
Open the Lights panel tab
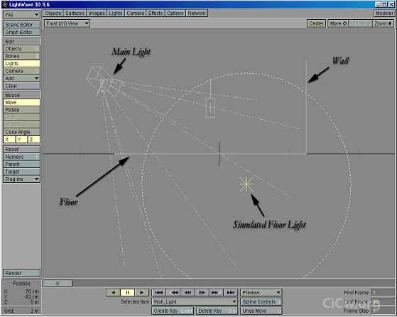(116, 13)
